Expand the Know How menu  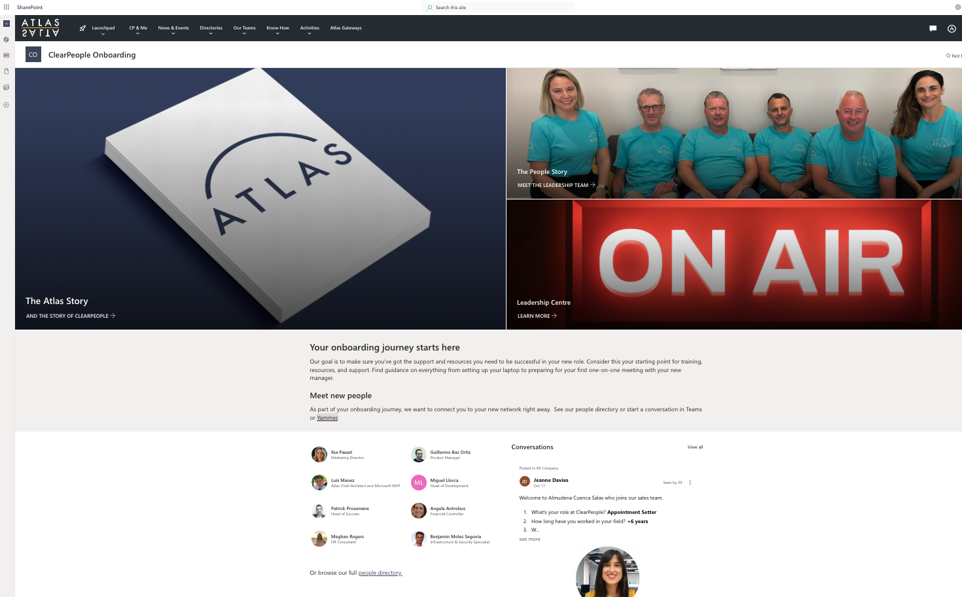pos(277,28)
